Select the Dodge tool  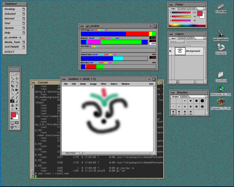pyautogui.click(x=17, y=109)
